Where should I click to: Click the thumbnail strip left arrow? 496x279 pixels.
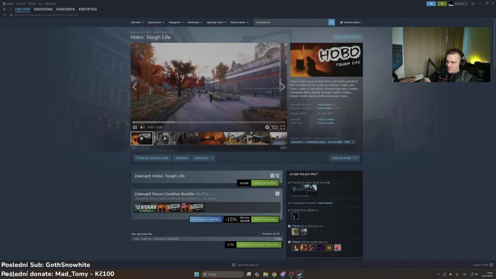[x=134, y=148]
